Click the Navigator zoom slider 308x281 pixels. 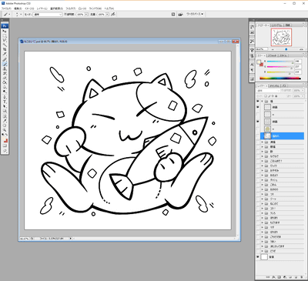coord(286,49)
